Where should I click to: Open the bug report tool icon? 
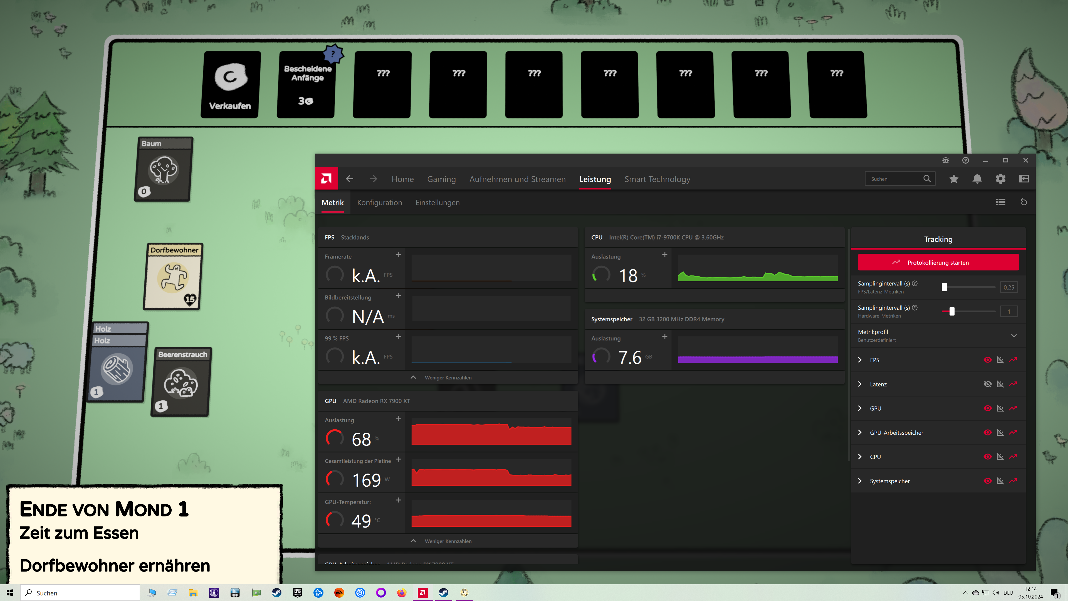(945, 161)
